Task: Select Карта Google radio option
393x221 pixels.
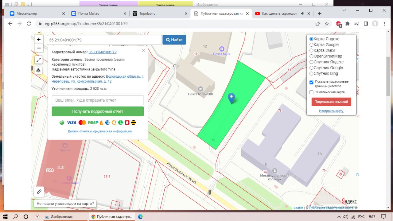Action: 311,45
